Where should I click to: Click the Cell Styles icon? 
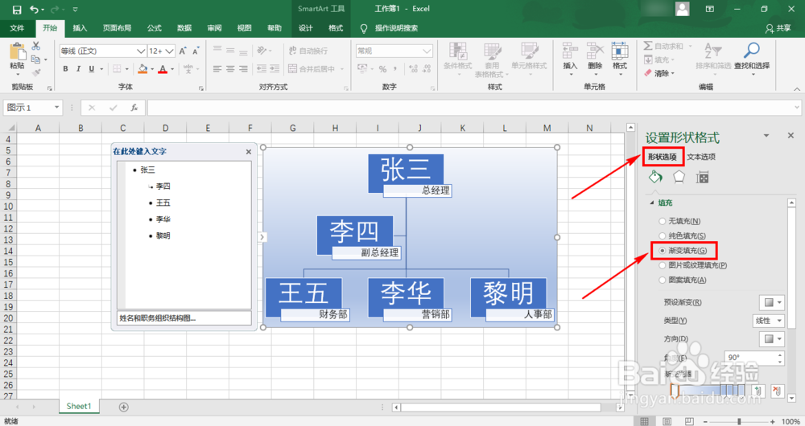point(530,52)
